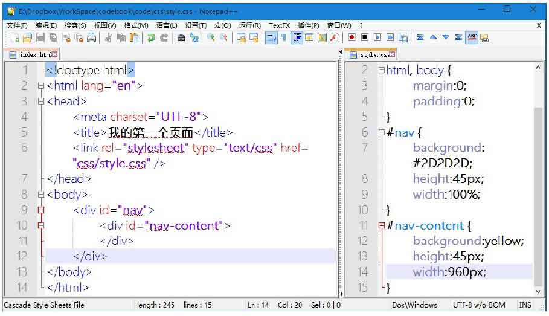Click the Copy toolbar icon

[x=121, y=37]
